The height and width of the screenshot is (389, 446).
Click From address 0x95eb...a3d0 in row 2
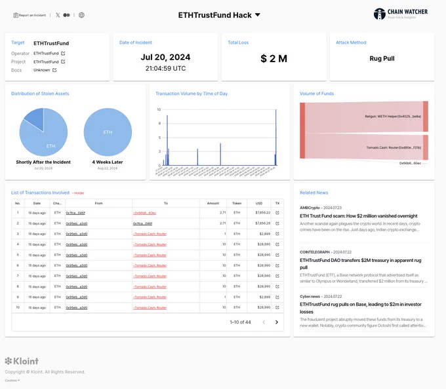77,223
